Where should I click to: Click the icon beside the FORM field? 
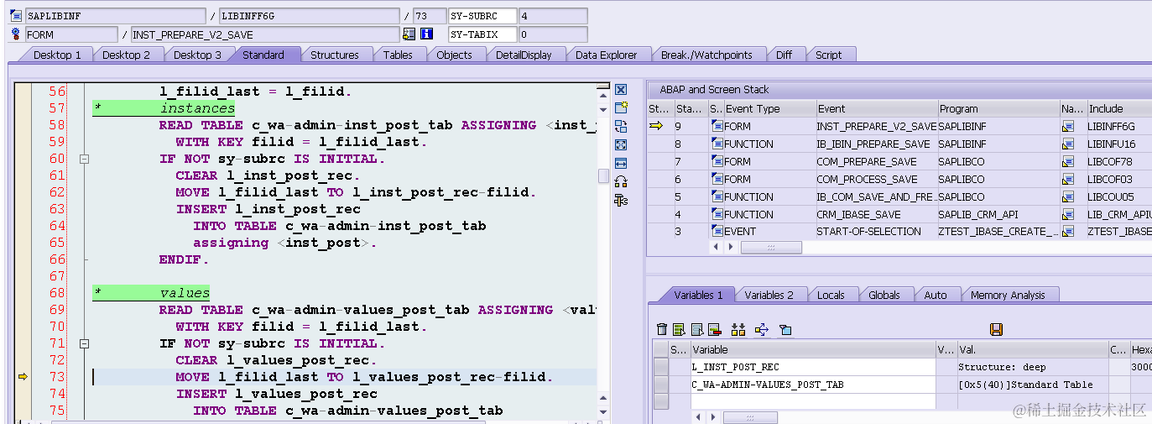pos(17,34)
